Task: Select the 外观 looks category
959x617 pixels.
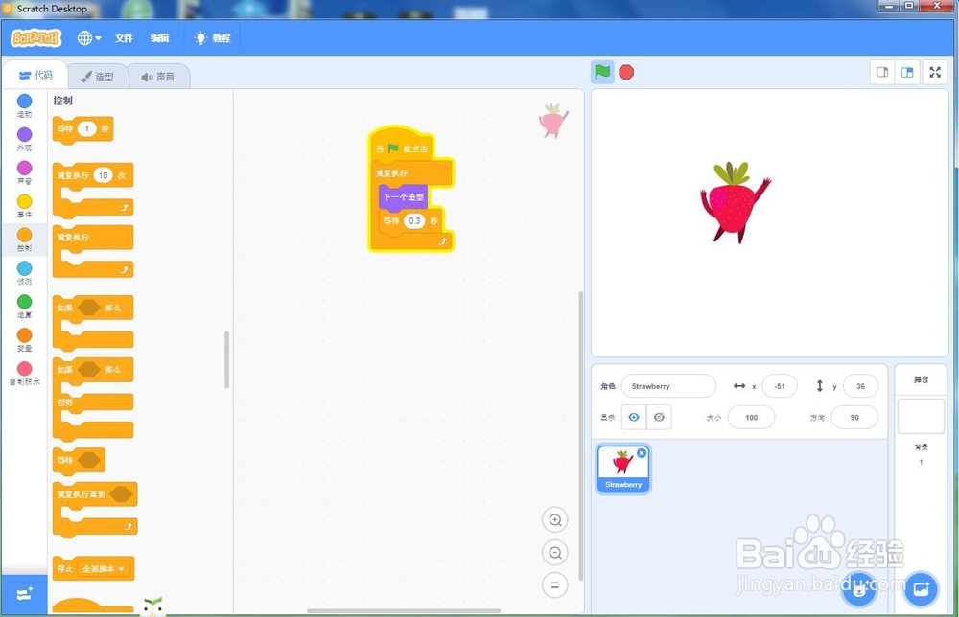Action: [25, 139]
